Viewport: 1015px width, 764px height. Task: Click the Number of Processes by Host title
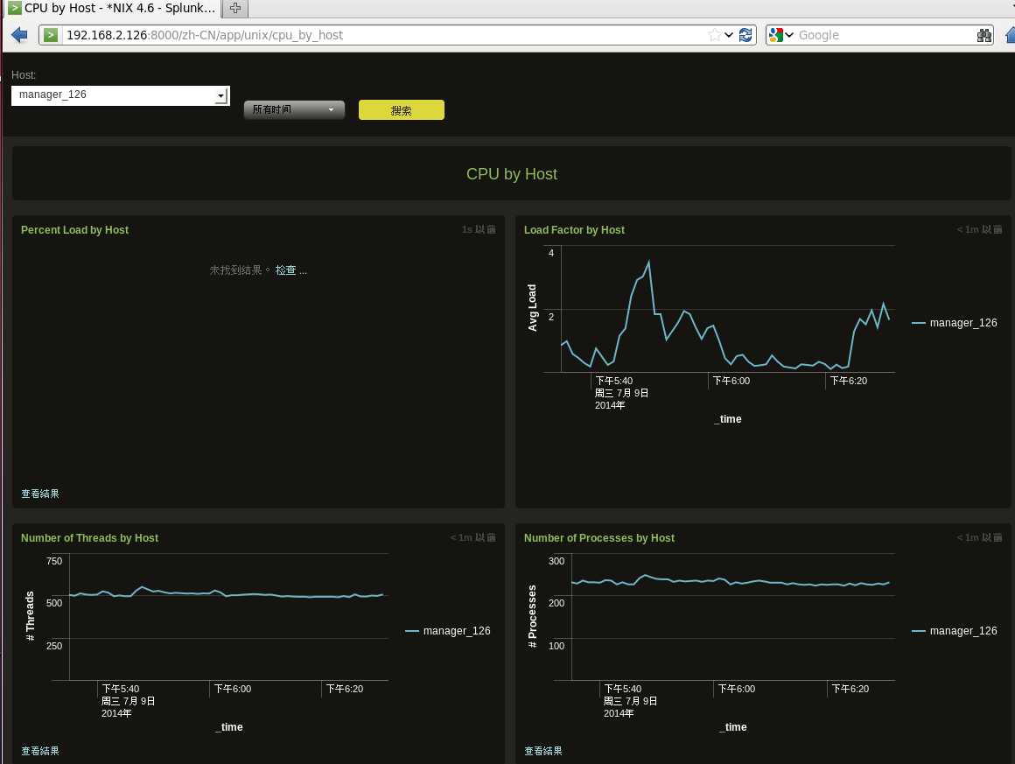click(598, 538)
